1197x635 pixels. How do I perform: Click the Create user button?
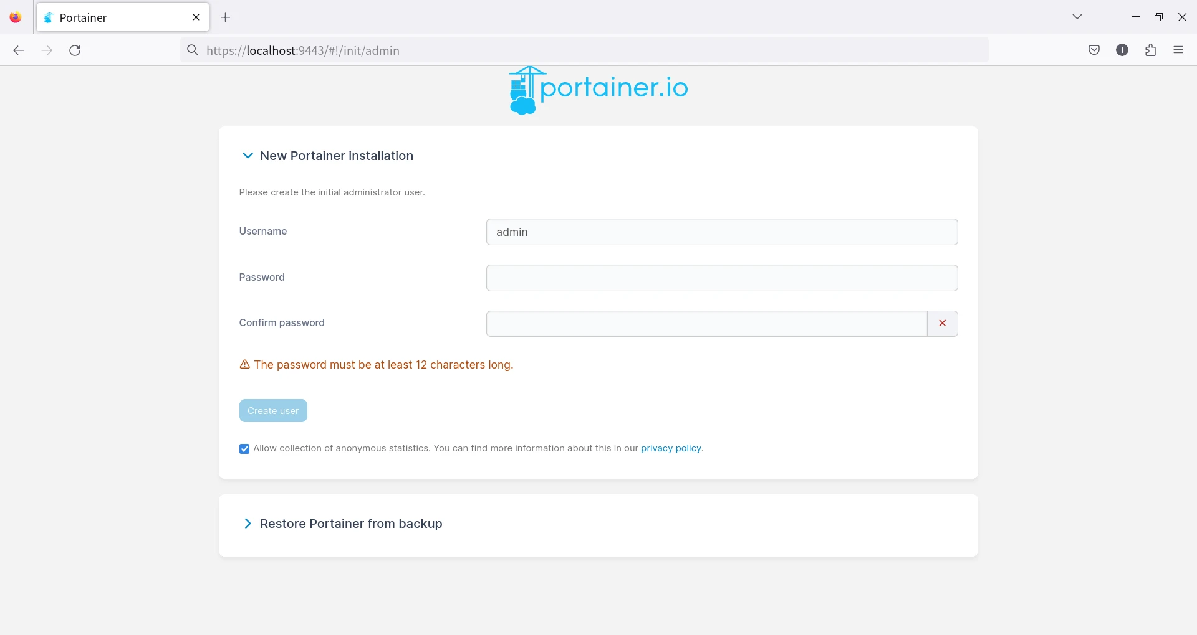click(273, 411)
